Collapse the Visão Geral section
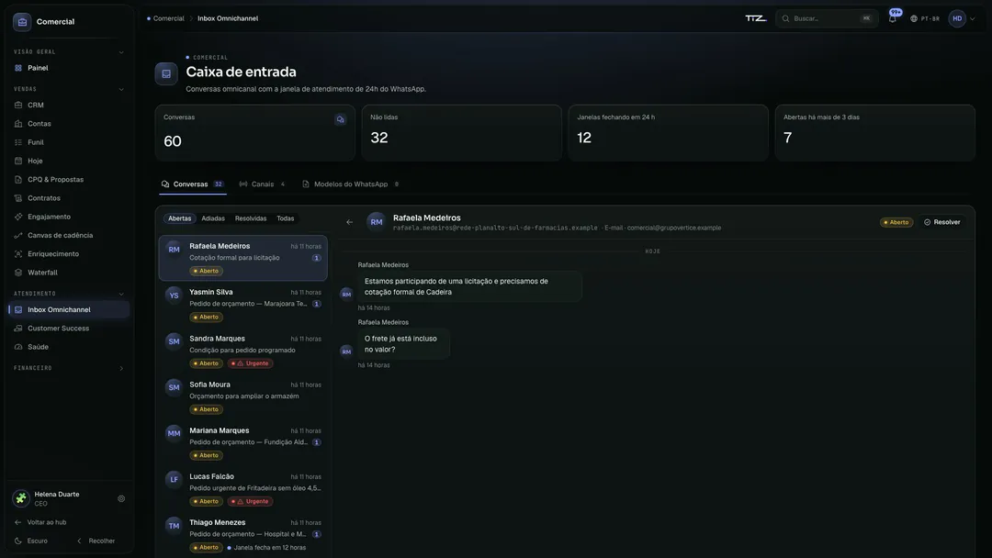 point(121,51)
